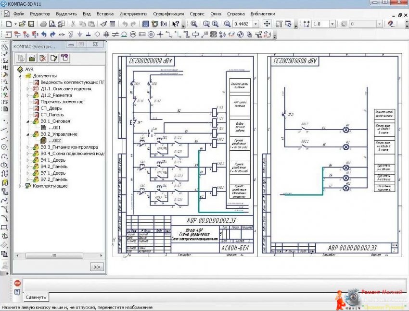Click the context help question-arrow icon
The width and height of the screenshot is (409, 311).
pos(176,24)
